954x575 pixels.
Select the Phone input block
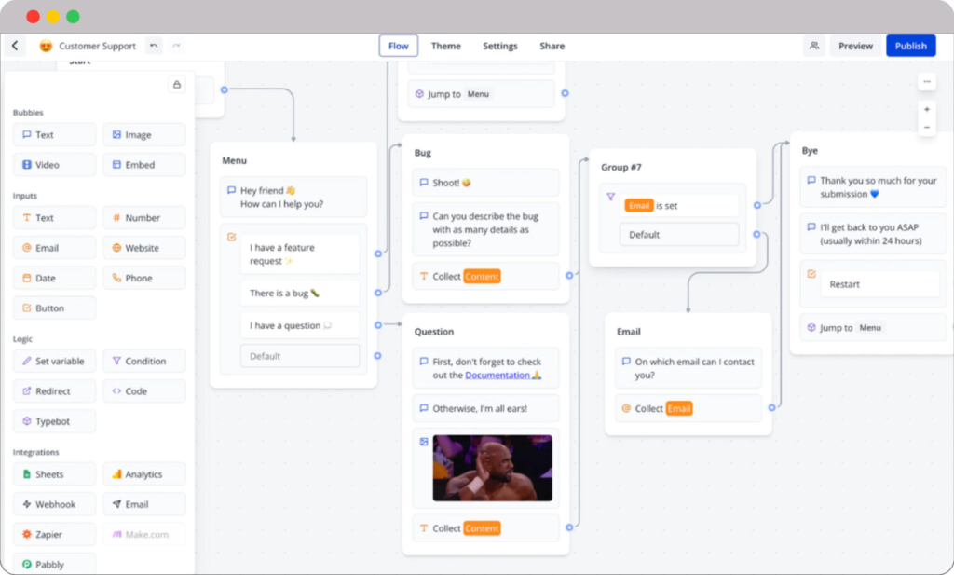coord(143,277)
